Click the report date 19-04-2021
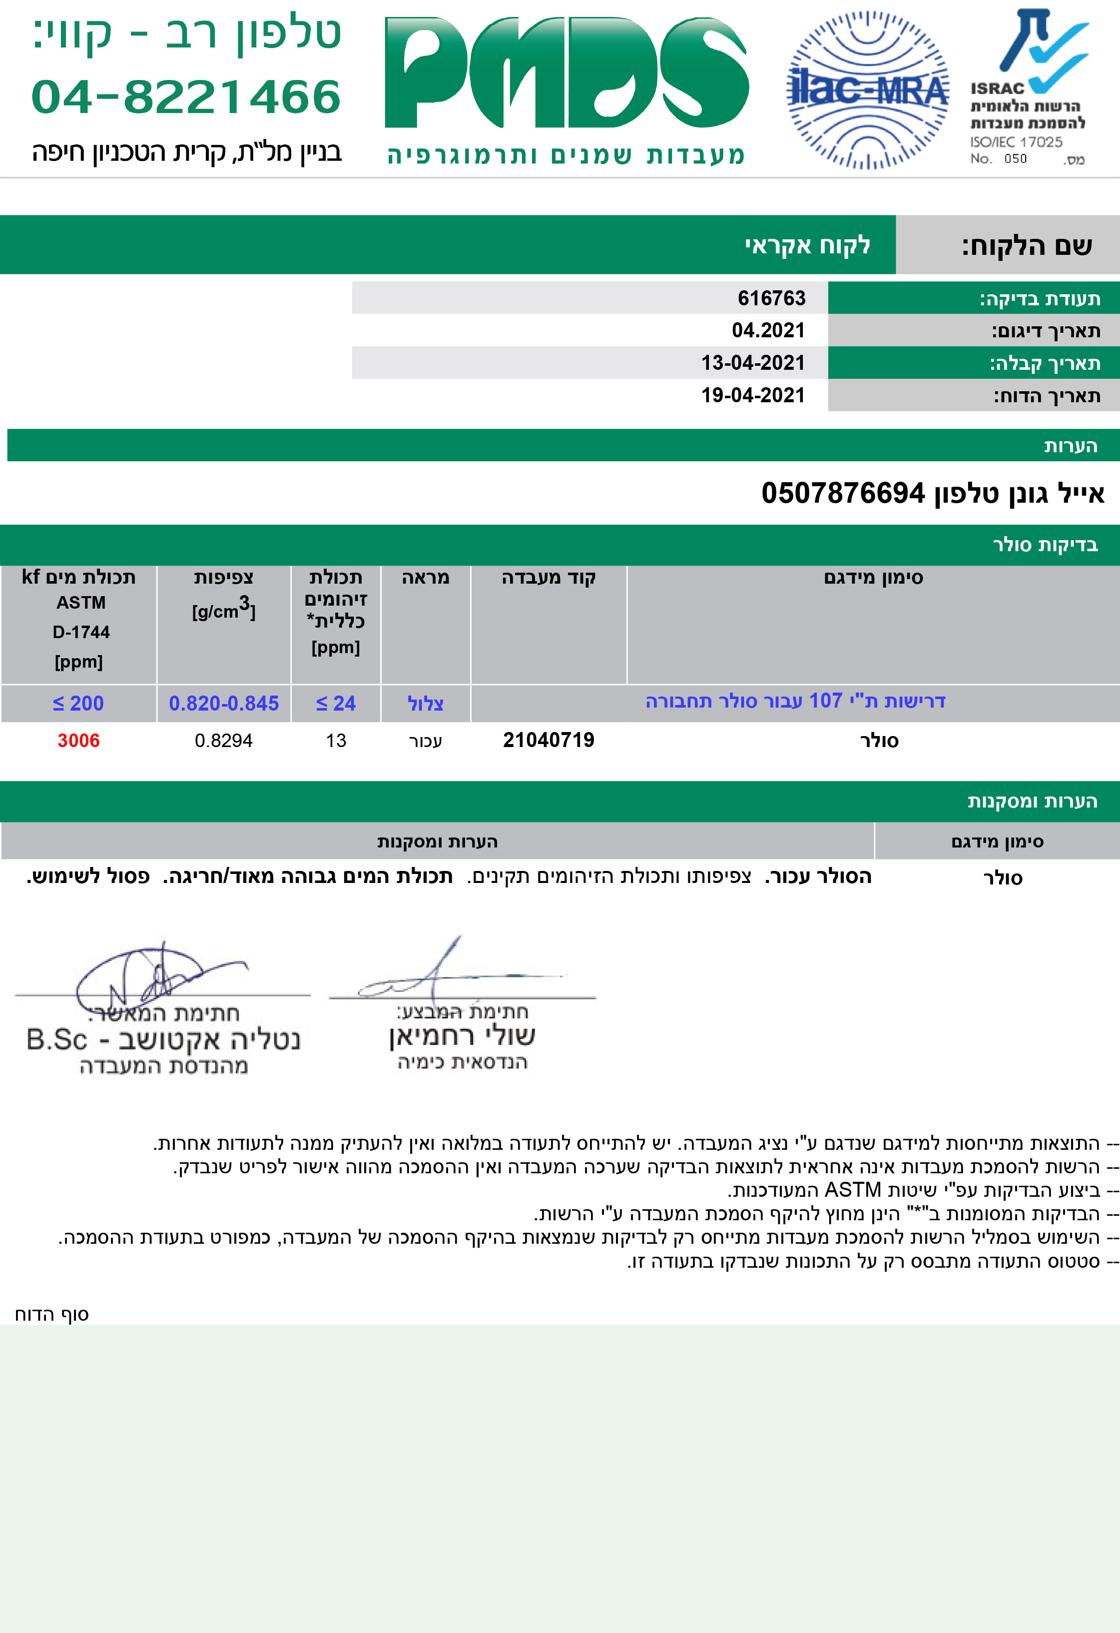This screenshot has width=1120, height=1633. pyautogui.click(x=752, y=395)
